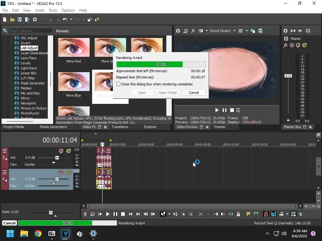Open Video Output FX icon in preview
This screenshot has height=241, width=322.
(x=193, y=31)
